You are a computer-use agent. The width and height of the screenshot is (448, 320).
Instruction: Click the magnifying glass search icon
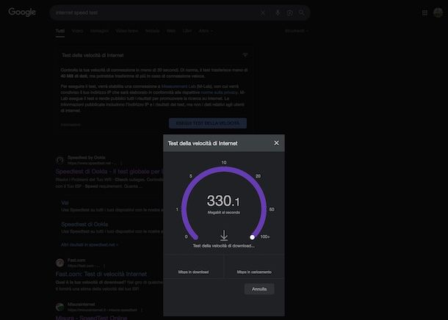coord(301,12)
